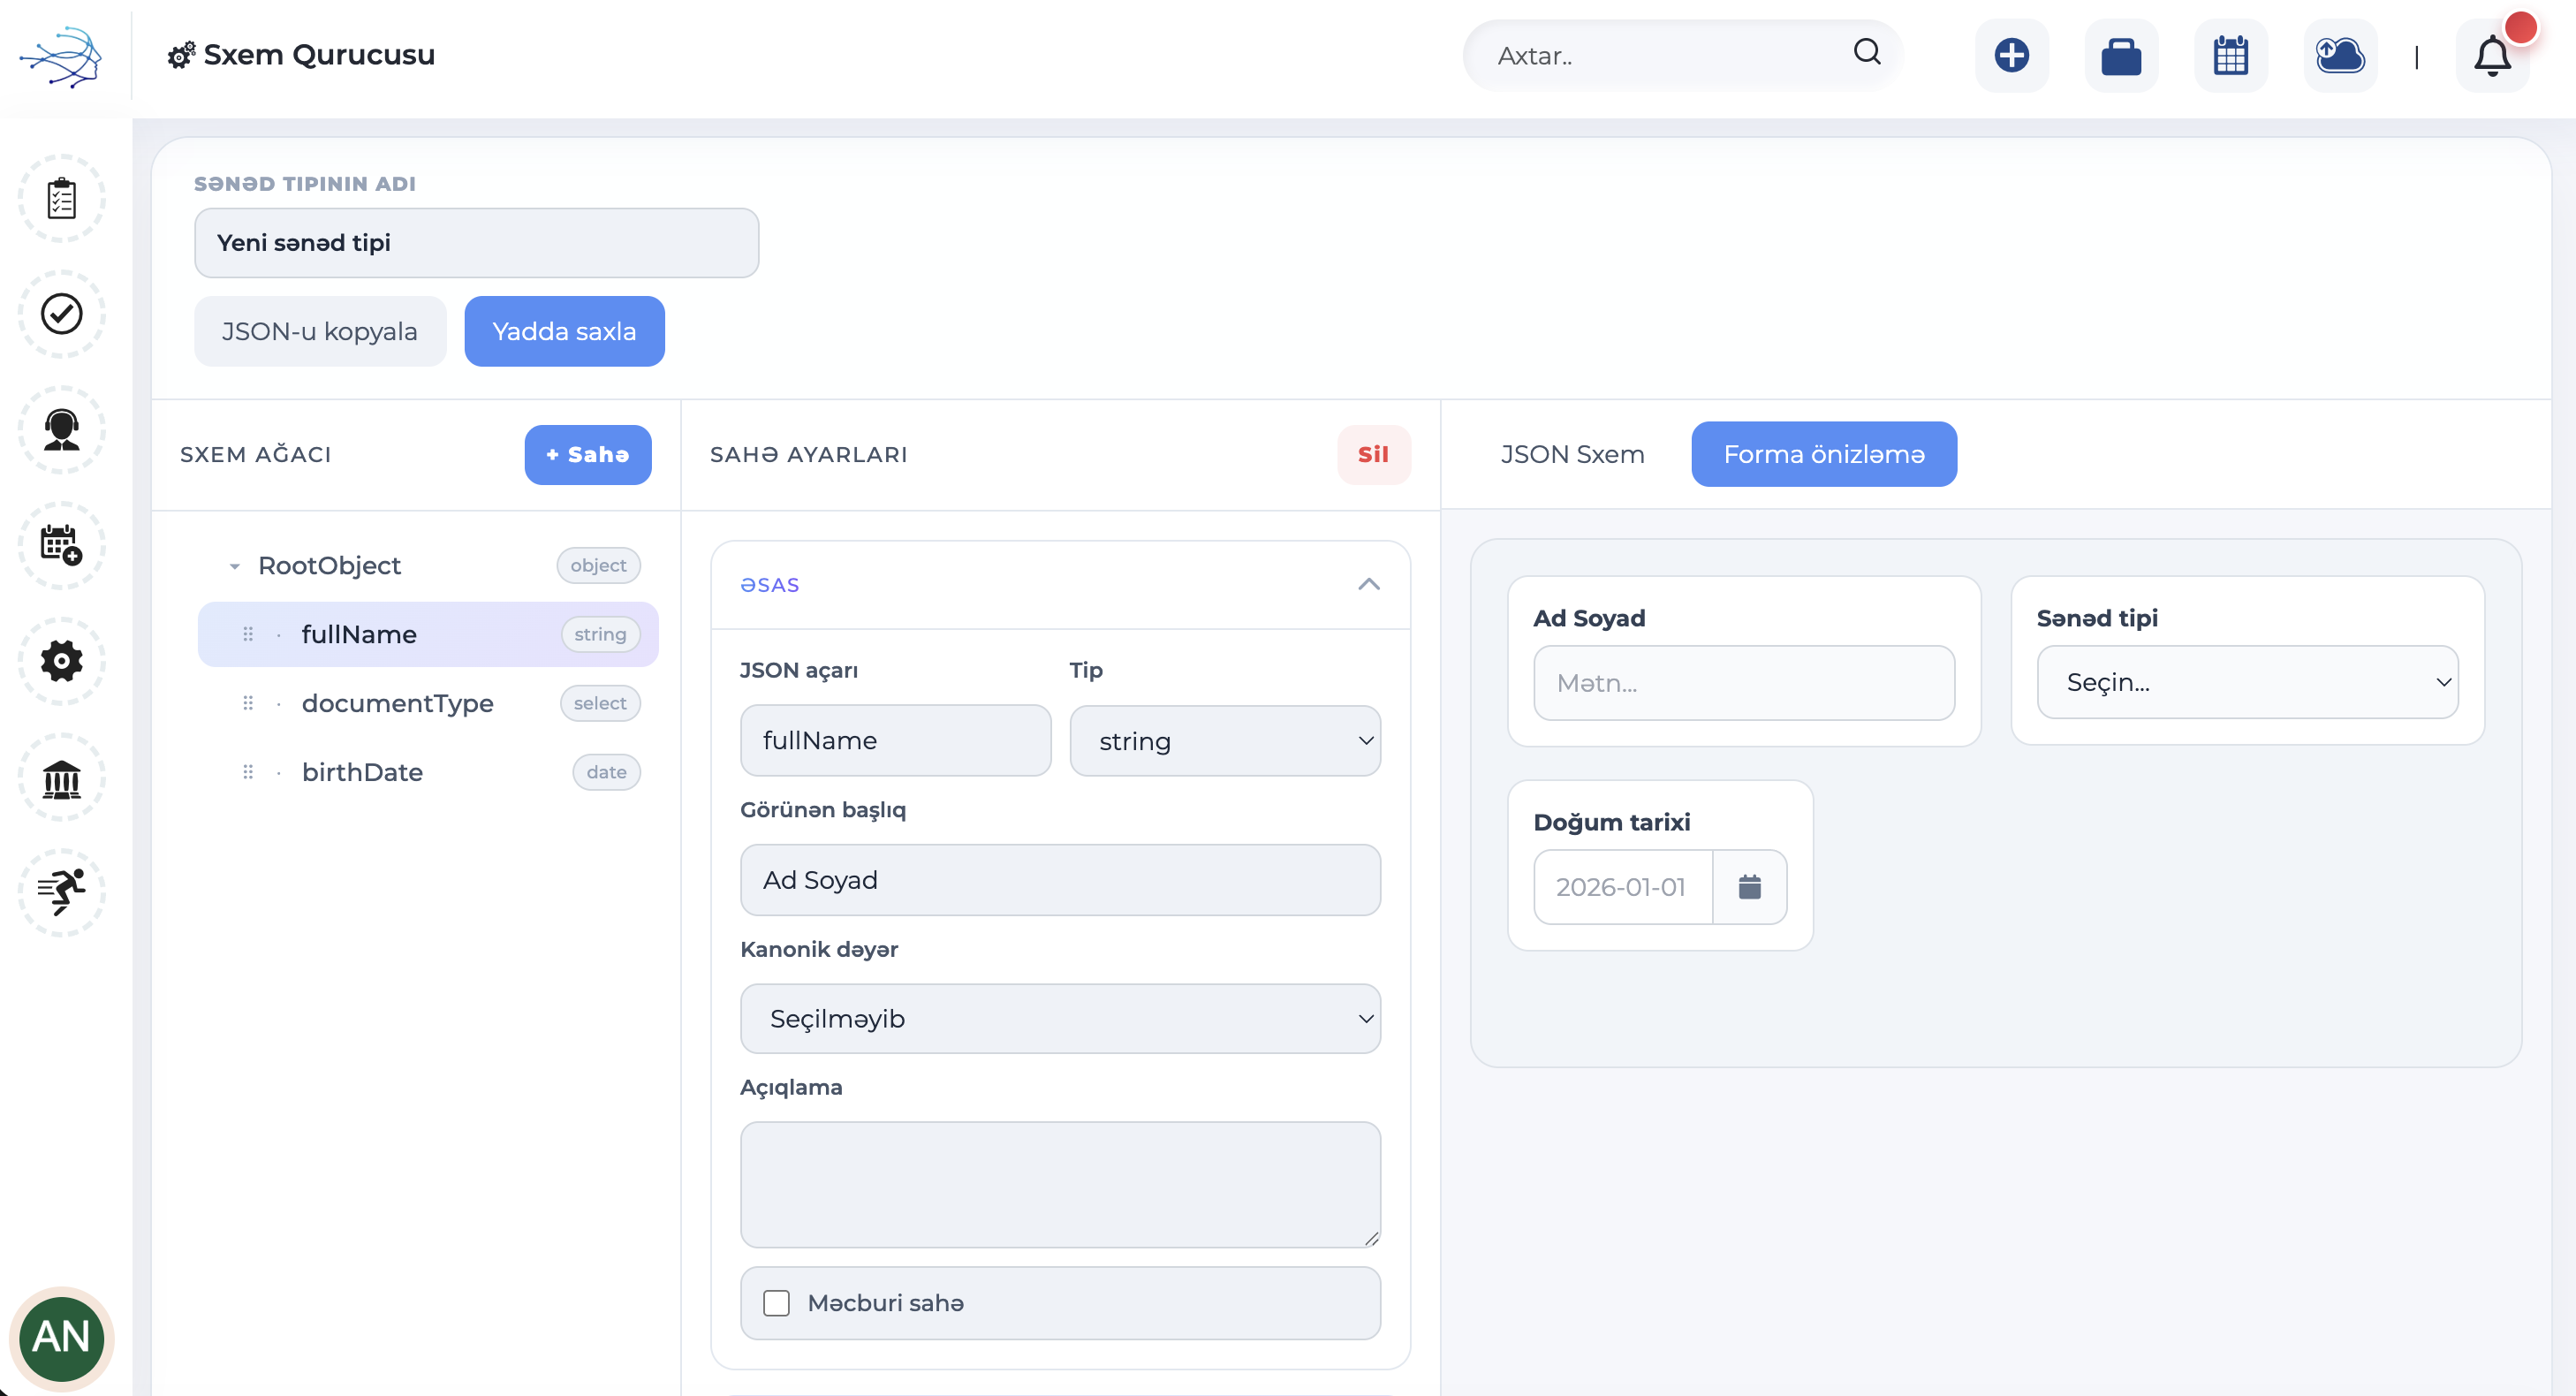Click the drag handle of documentType row
Viewport: 2576px width, 1396px height.
coord(248,703)
